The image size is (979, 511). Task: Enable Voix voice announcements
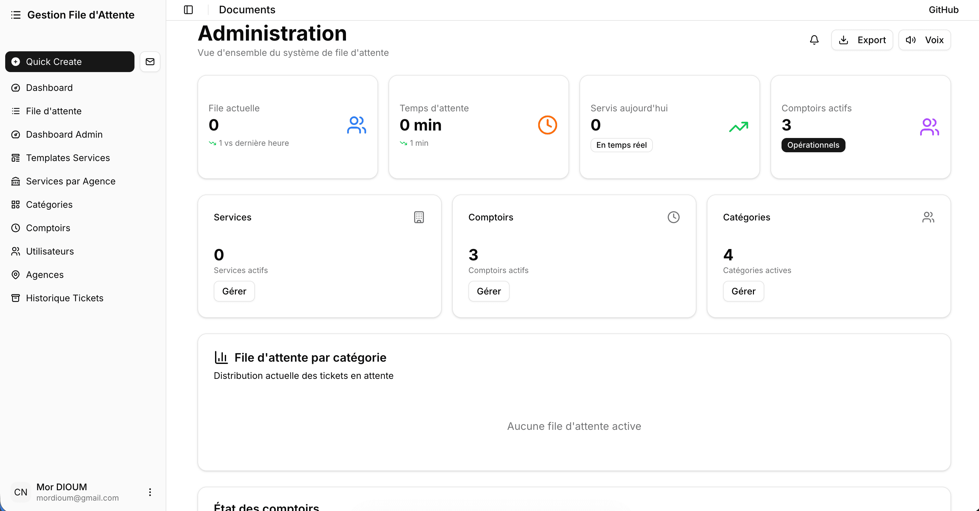(924, 40)
